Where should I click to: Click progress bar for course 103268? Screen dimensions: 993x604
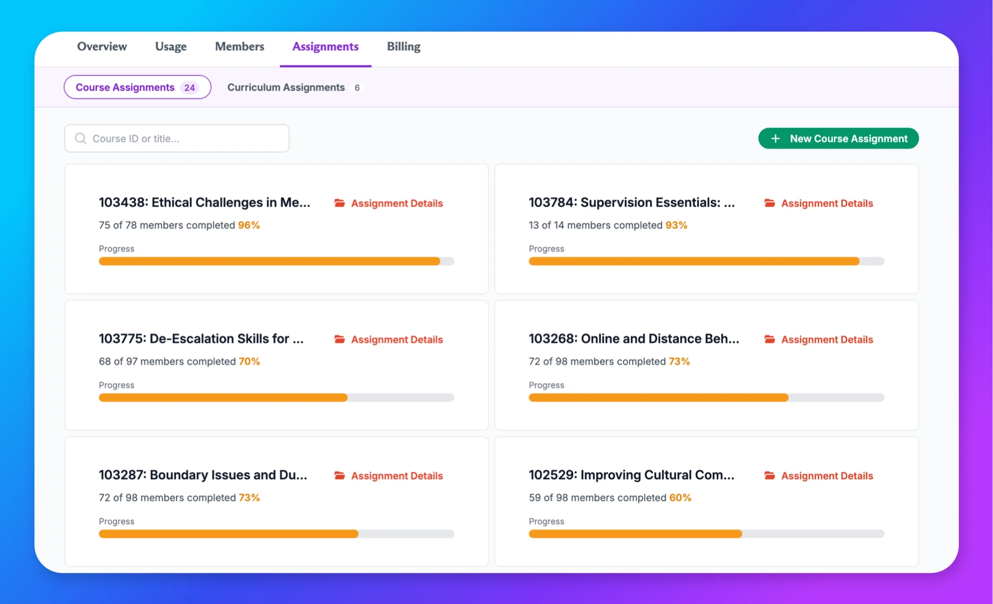(706, 398)
